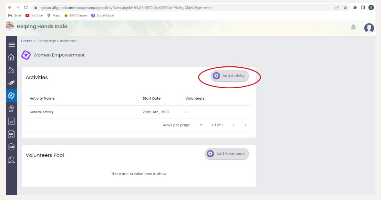381x200 pixels.
Task: Select the Events star icon in sidebar
Action: 11,96
